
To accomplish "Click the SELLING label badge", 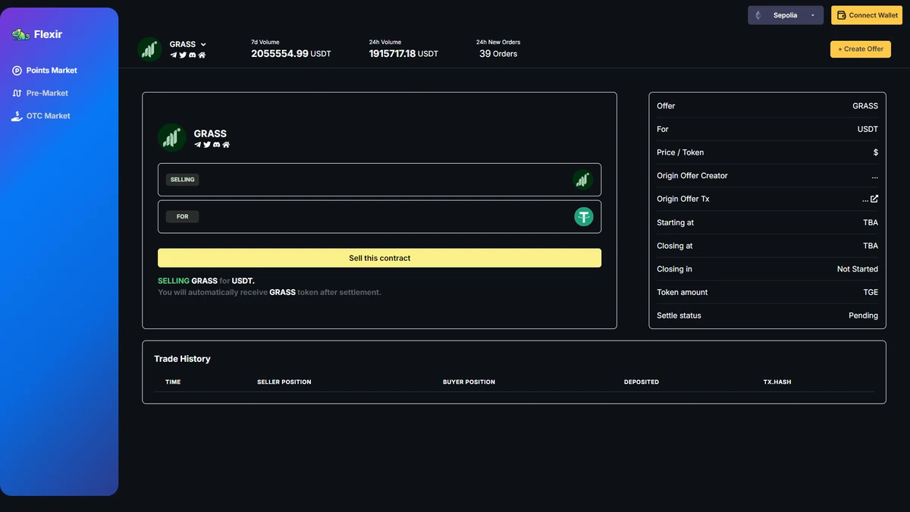I will tap(182, 180).
